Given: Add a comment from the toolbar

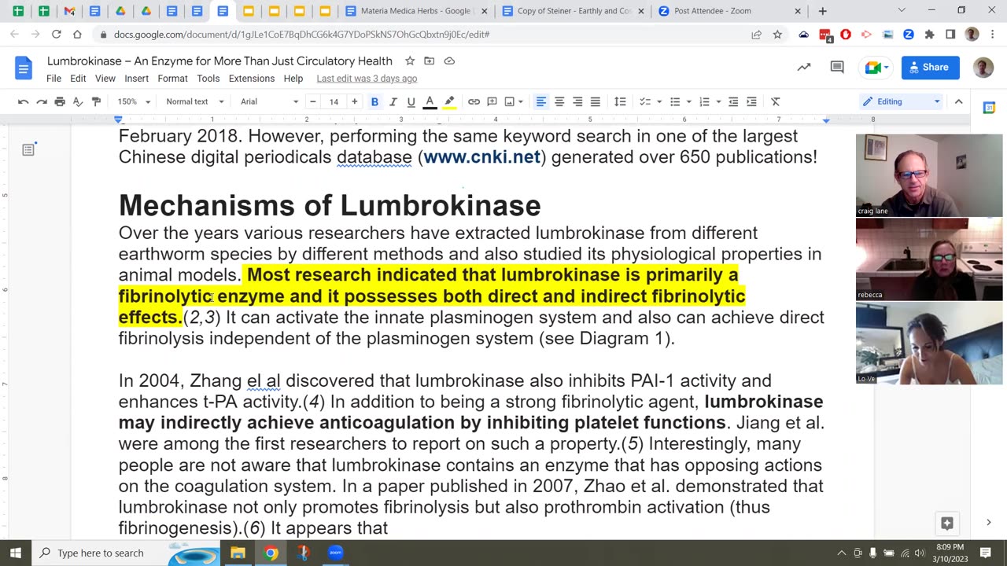Looking at the screenshot, I should point(492,101).
